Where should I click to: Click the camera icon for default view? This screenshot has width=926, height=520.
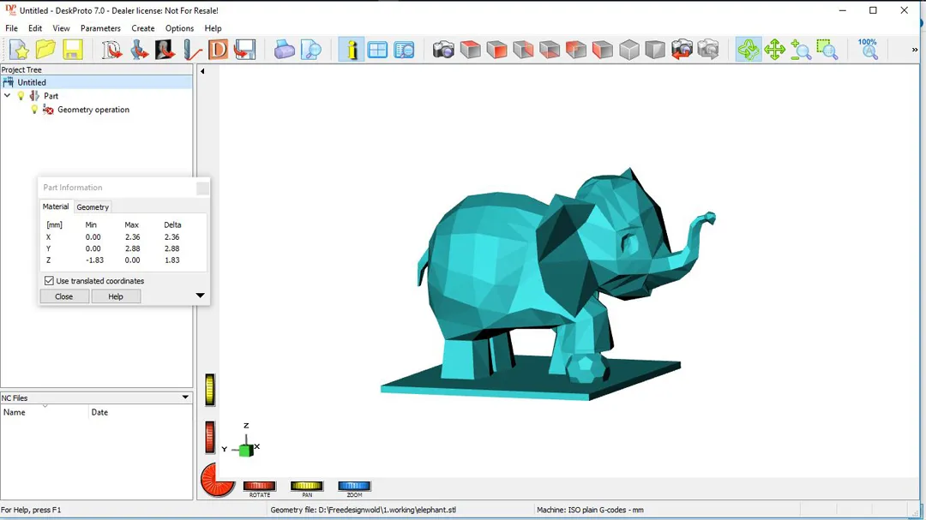pyautogui.click(x=443, y=50)
